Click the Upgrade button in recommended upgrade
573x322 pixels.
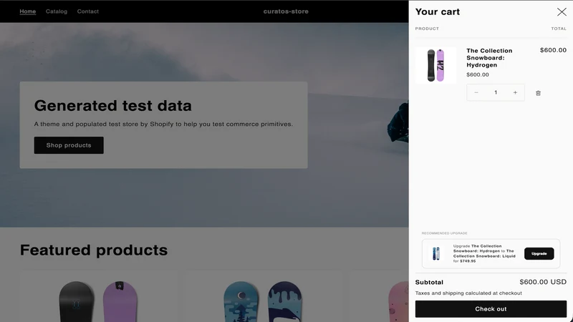pyautogui.click(x=539, y=254)
